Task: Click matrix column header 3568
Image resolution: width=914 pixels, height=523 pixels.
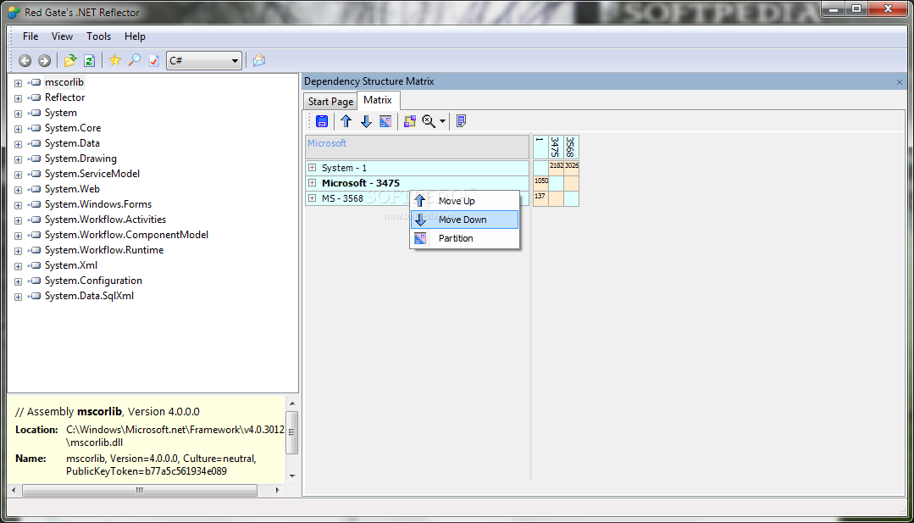Action: pos(572,147)
